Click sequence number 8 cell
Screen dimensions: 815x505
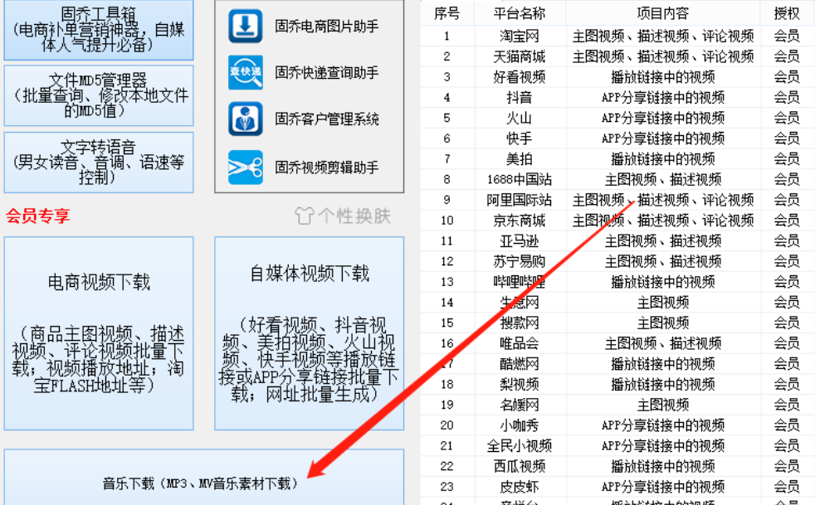[447, 179]
